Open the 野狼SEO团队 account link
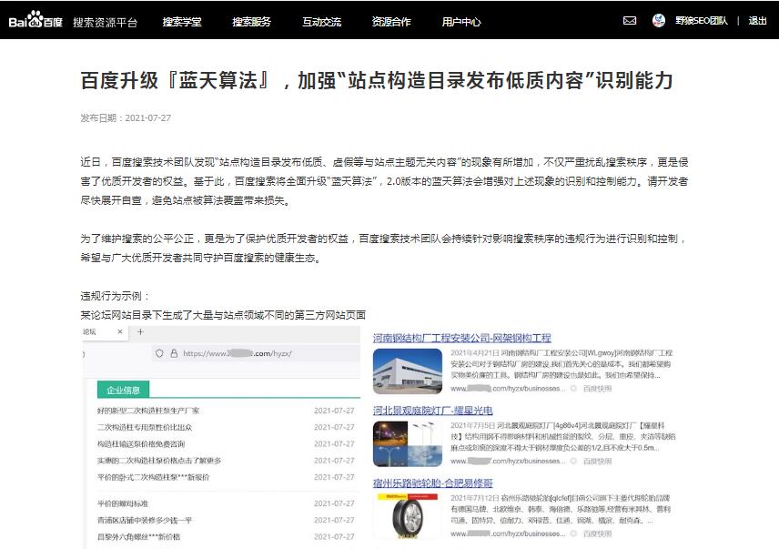The width and height of the screenshot is (779, 549). click(x=702, y=21)
